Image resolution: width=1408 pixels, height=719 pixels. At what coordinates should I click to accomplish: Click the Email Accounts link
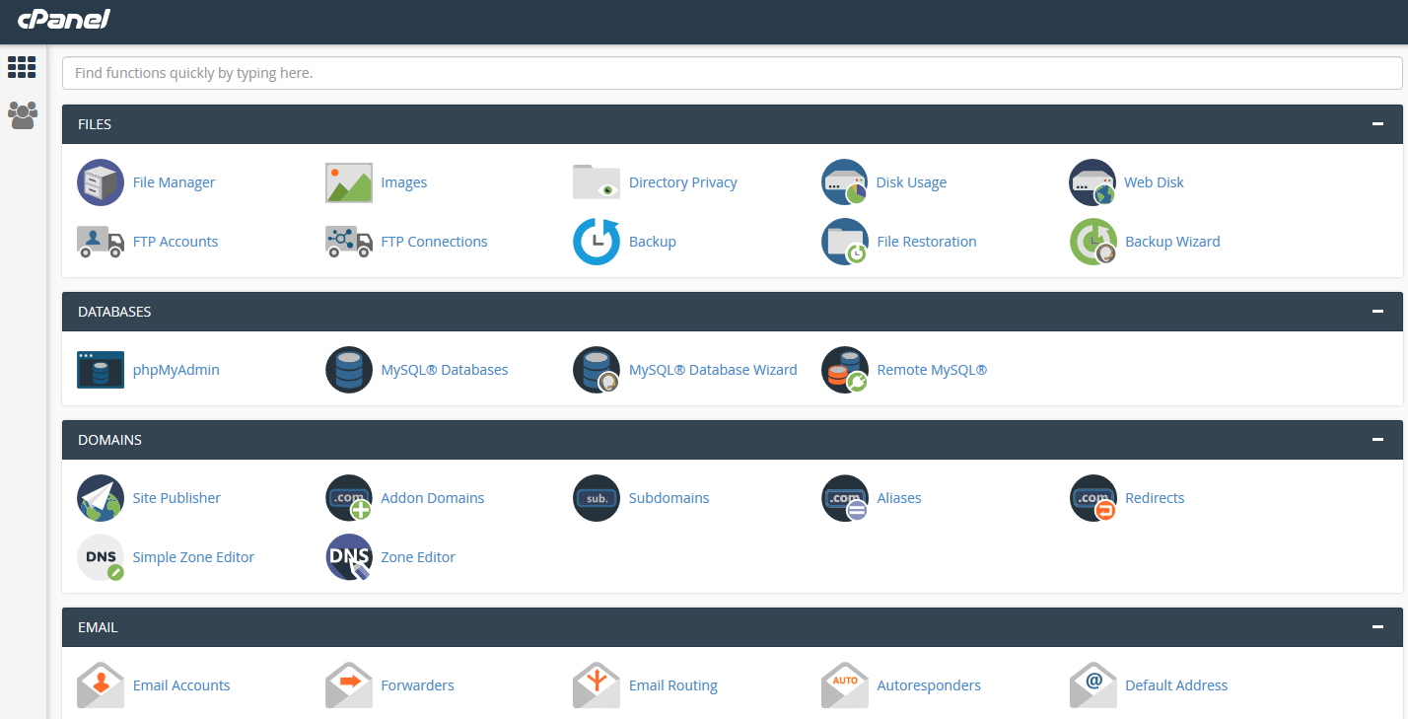pos(181,685)
